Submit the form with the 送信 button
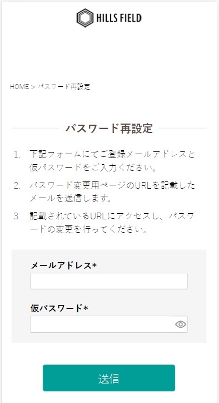 coord(109,378)
